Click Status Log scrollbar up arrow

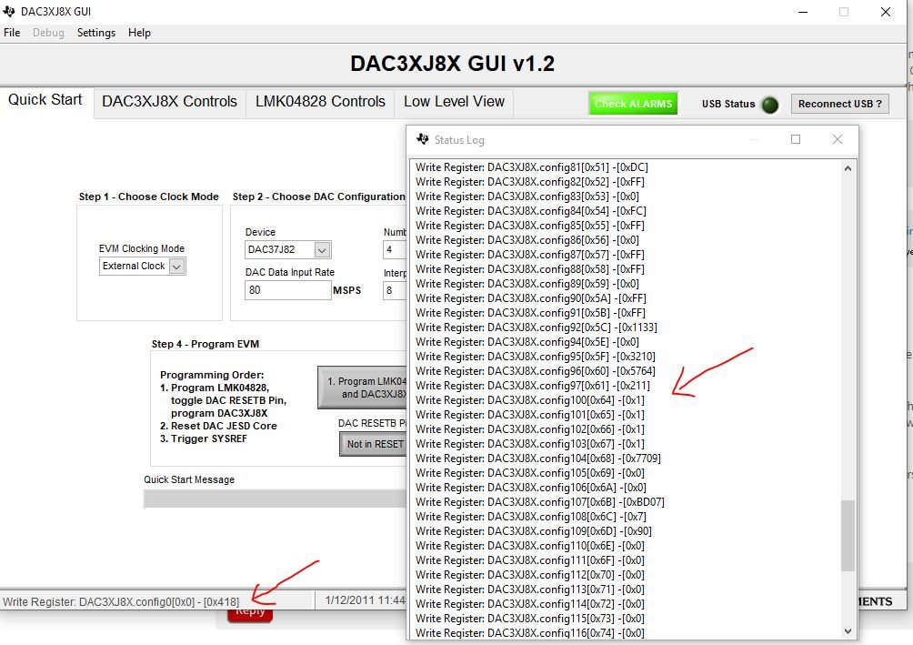coord(848,168)
